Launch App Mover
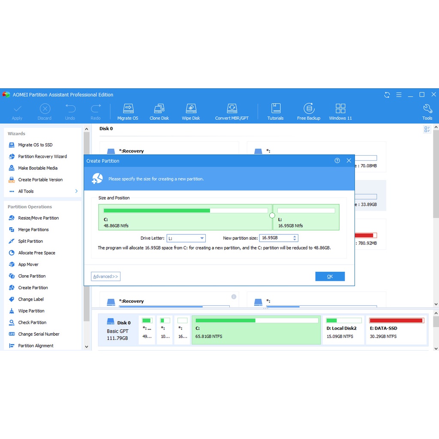This screenshot has height=439, width=439. tap(28, 264)
